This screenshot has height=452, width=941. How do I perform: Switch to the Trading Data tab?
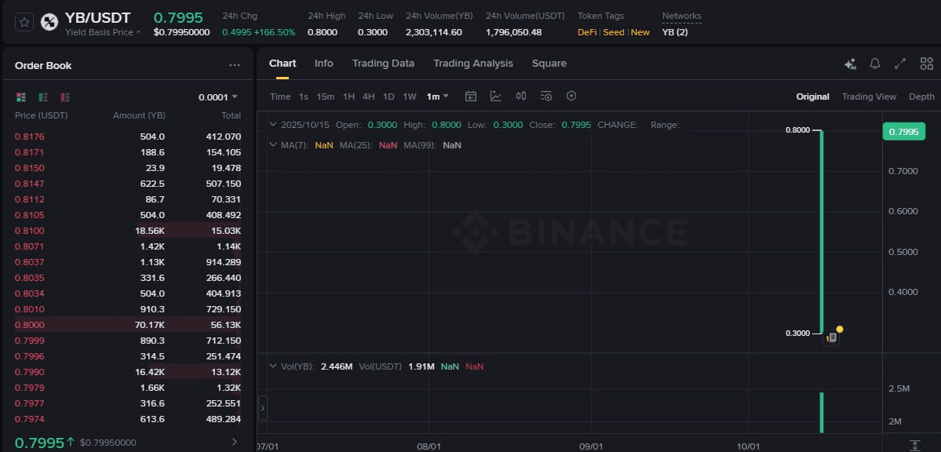(x=383, y=64)
